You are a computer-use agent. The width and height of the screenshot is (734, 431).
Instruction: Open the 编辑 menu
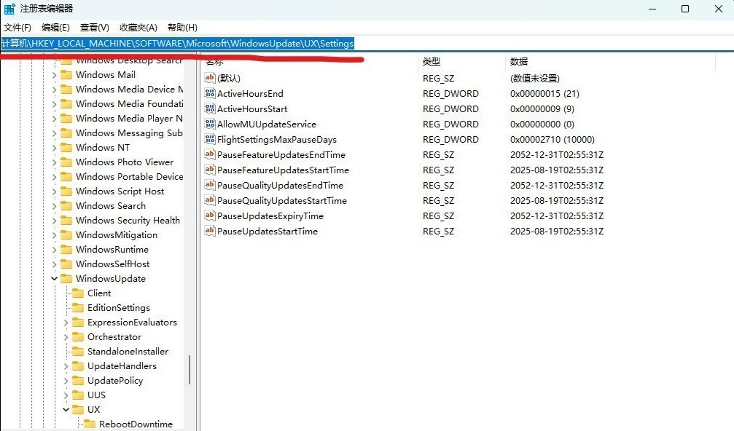[53, 27]
